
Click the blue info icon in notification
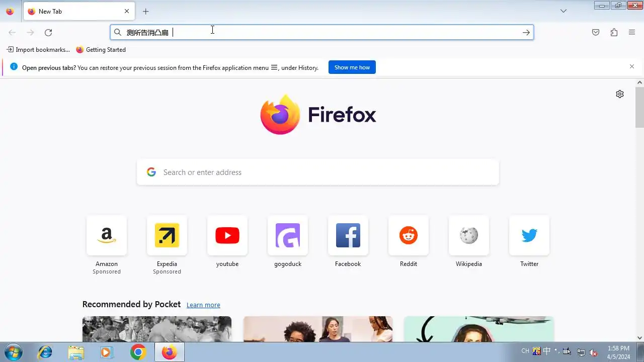[x=14, y=66]
